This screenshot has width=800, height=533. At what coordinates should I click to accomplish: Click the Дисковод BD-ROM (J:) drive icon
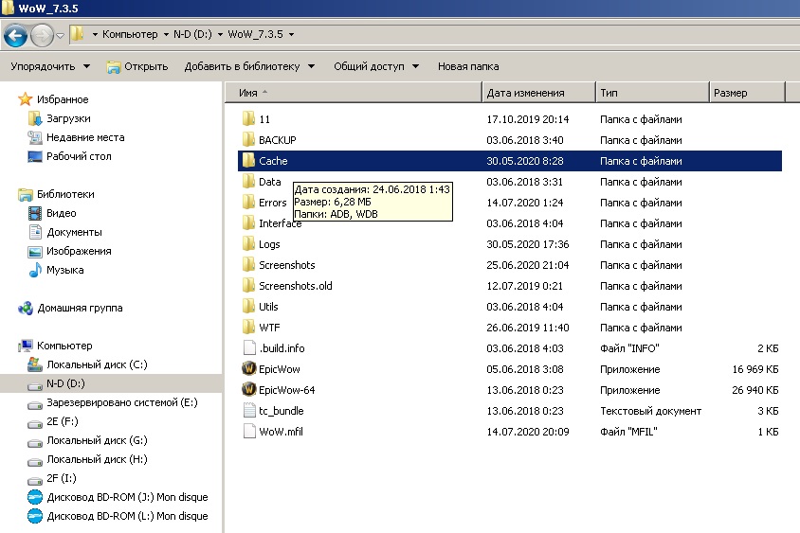[x=35, y=497]
